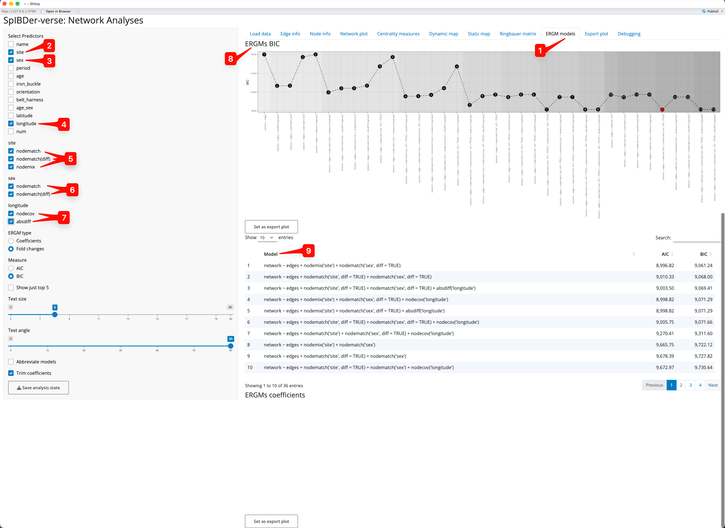Select the ERGM models tab
Image resolution: width=725 pixels, height=528 pixels.
pos(560,34)
